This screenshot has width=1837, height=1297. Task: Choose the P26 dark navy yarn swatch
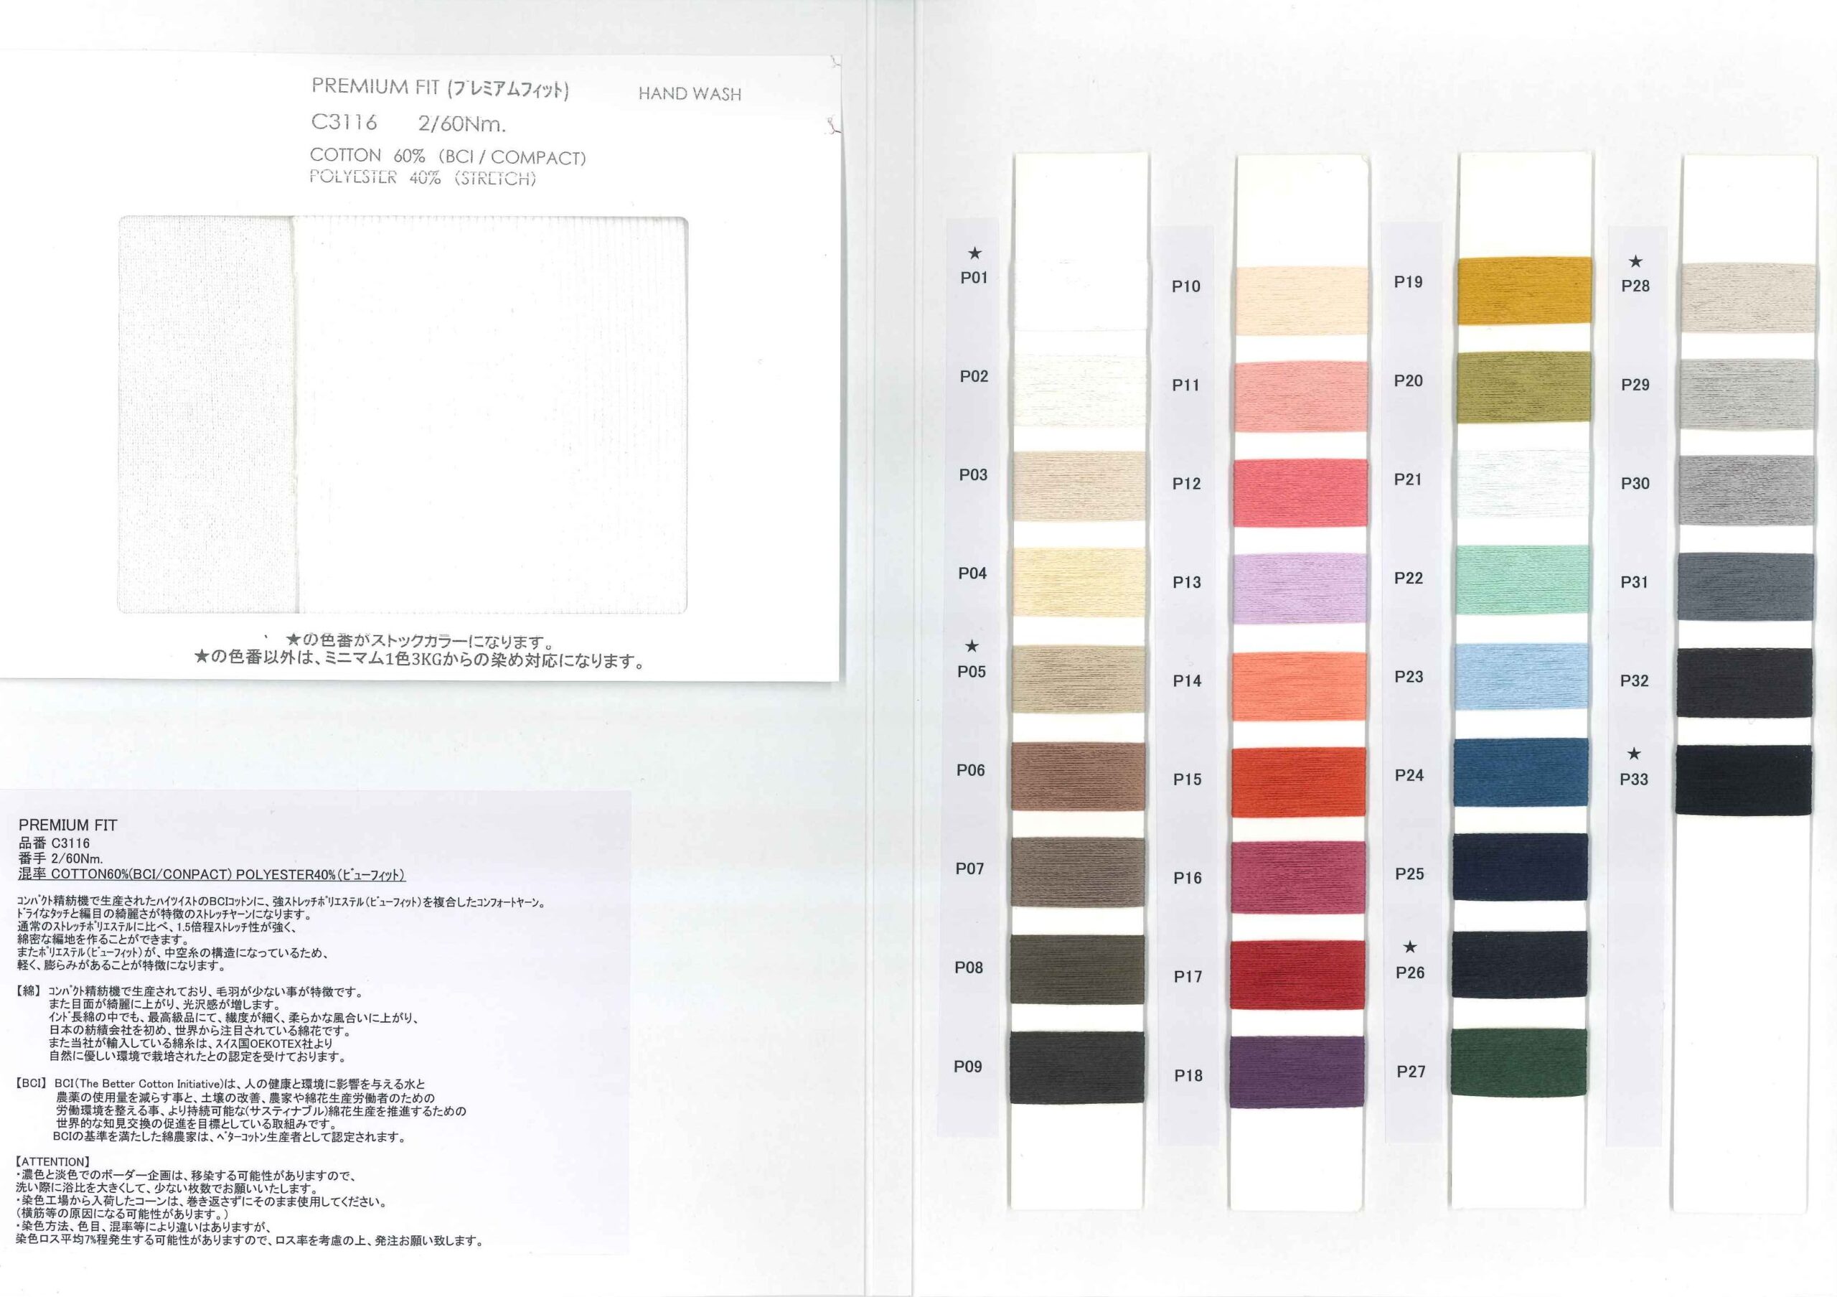[x=1520, y=964]
